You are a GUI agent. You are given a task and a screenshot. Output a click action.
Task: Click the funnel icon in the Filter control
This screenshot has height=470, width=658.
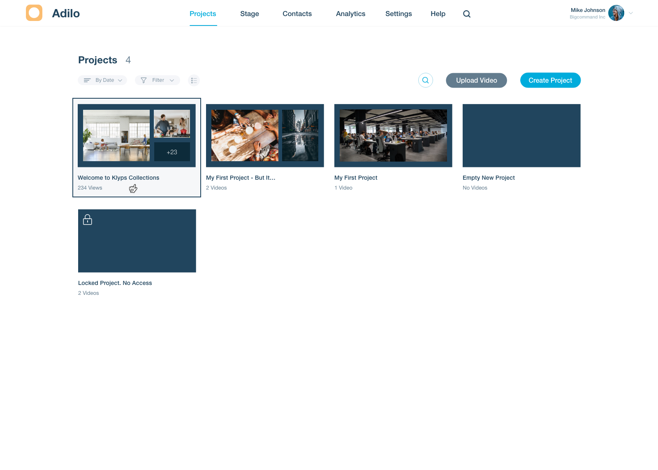tap(144, 80)
